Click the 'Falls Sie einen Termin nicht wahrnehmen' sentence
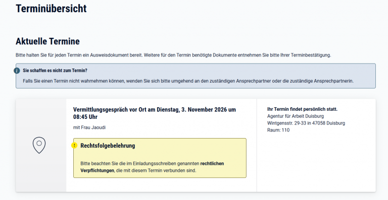This screenshot has height=200, width=388. click(188, 81)
